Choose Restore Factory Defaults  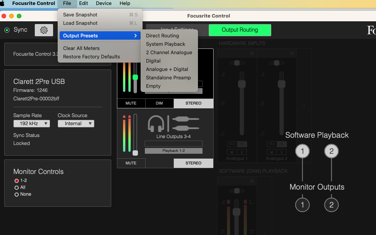point(100,57)
